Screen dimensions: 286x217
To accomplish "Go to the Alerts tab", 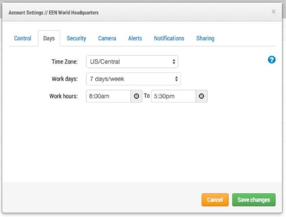I will (x=135, y=38).
